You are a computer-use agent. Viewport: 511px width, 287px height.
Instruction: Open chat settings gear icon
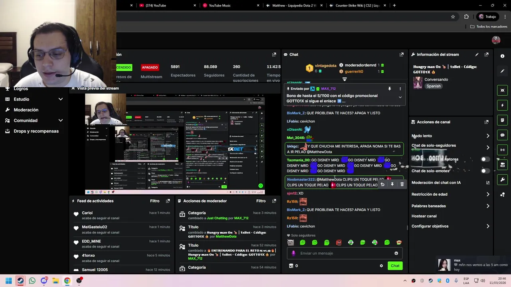[381, 266]
